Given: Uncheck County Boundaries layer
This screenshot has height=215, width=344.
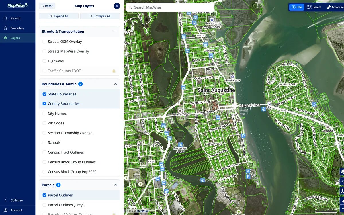Looking at the screenshot, I should (44, 104).
